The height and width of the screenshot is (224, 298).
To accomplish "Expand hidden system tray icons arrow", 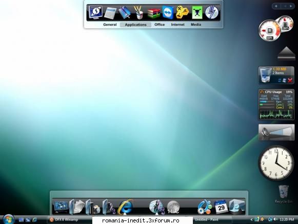I will 251,219.
